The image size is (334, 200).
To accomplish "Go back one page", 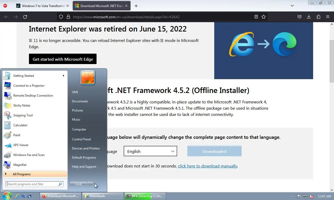I will 6,17.
